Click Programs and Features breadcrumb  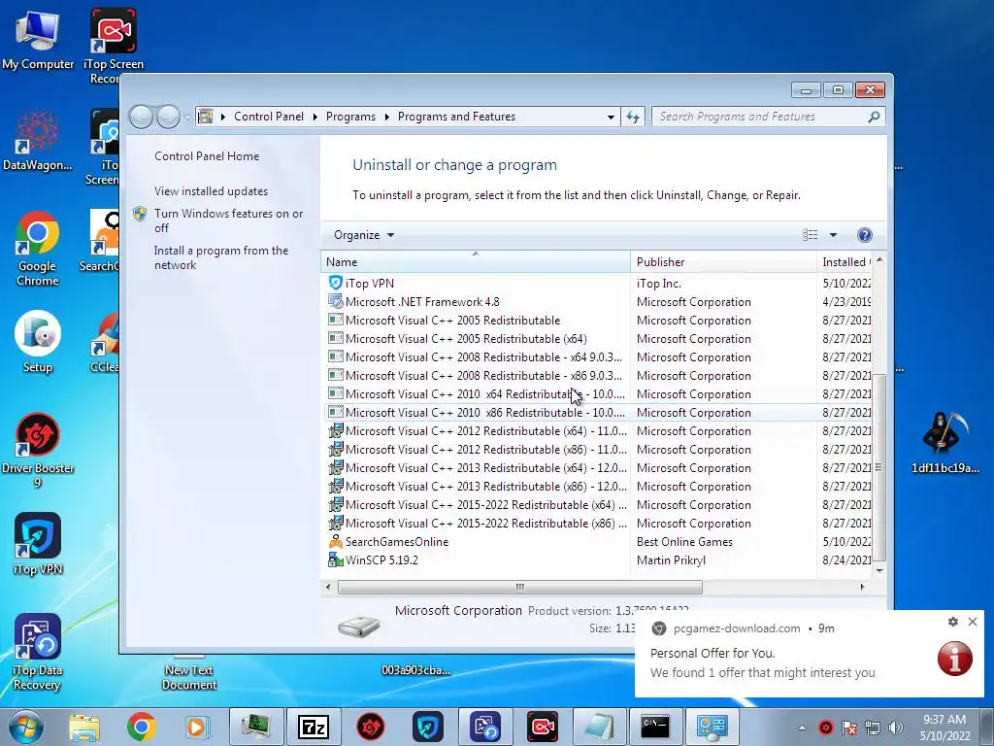pyautogui.click(x=456, y=117)
